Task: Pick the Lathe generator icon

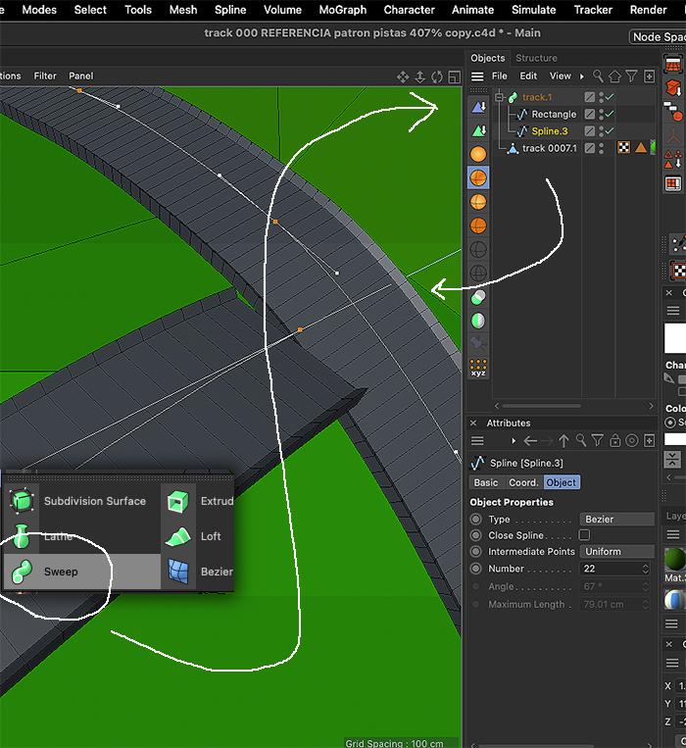Action: click(x=21, y=536)
